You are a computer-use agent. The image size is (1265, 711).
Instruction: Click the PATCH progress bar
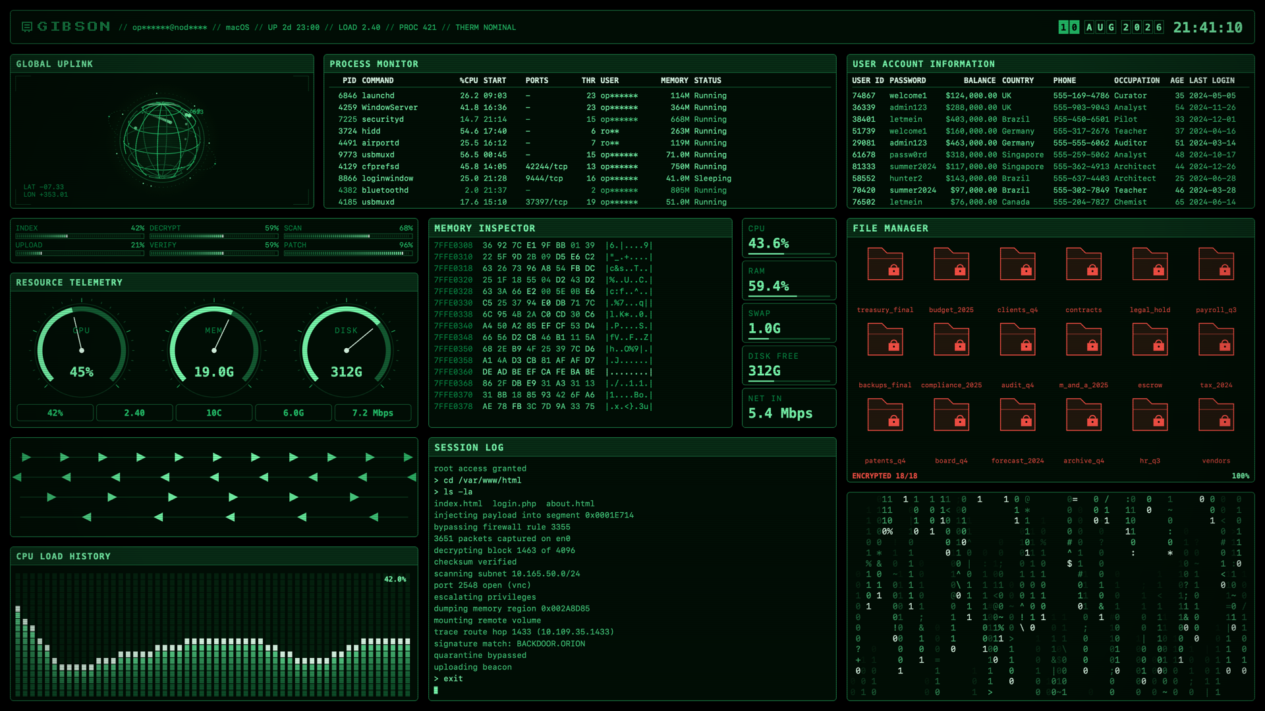click(349, 253)
